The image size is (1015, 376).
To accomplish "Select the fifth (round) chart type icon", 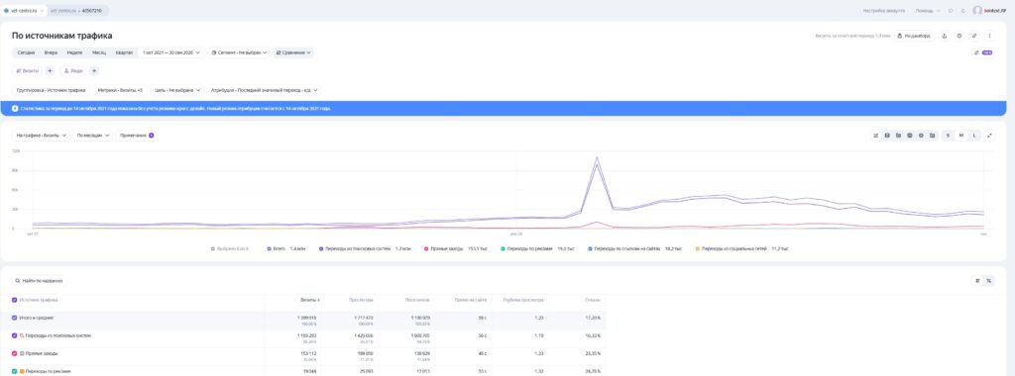I will (x=921, y=136).
